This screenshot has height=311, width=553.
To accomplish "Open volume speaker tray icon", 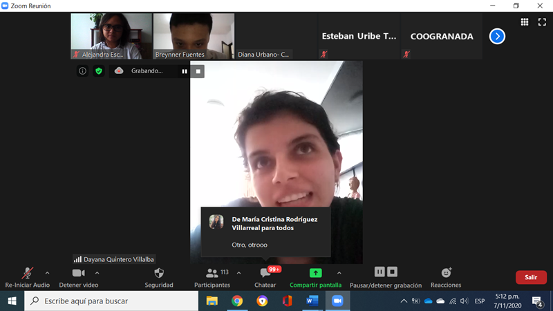I will tap(464, 301).
